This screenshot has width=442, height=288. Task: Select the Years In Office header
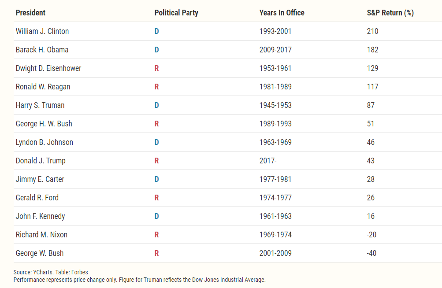click(282, 13)
